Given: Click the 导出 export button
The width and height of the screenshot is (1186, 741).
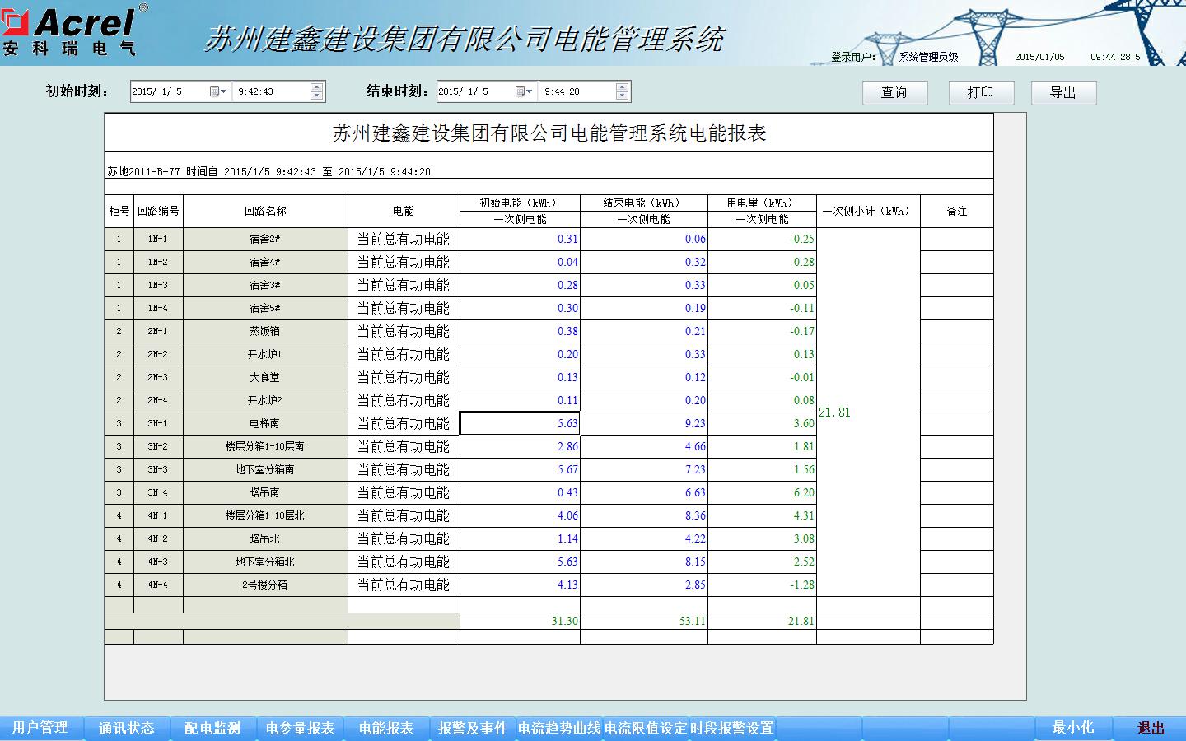Looking at the screenshot, I should coord(1063,92).
